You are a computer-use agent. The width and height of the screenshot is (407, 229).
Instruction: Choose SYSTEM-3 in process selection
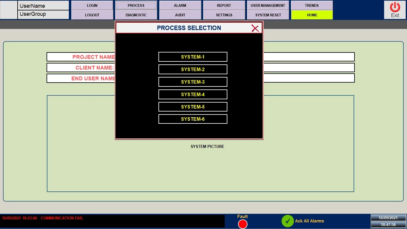(193, 82)
